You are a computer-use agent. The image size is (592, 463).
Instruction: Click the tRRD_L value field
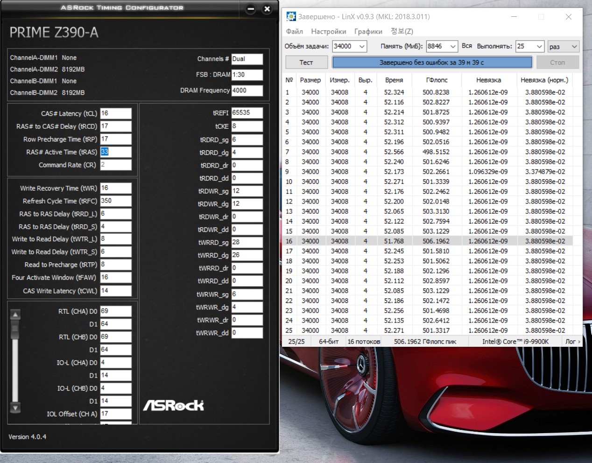click(x=116, y=214)
